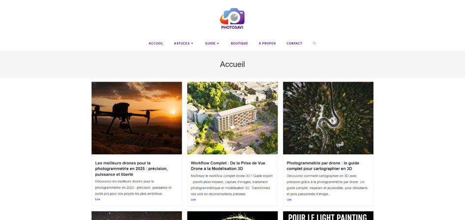
Task: Go to the Accueil menu item
Action: [x=156, y=43]
